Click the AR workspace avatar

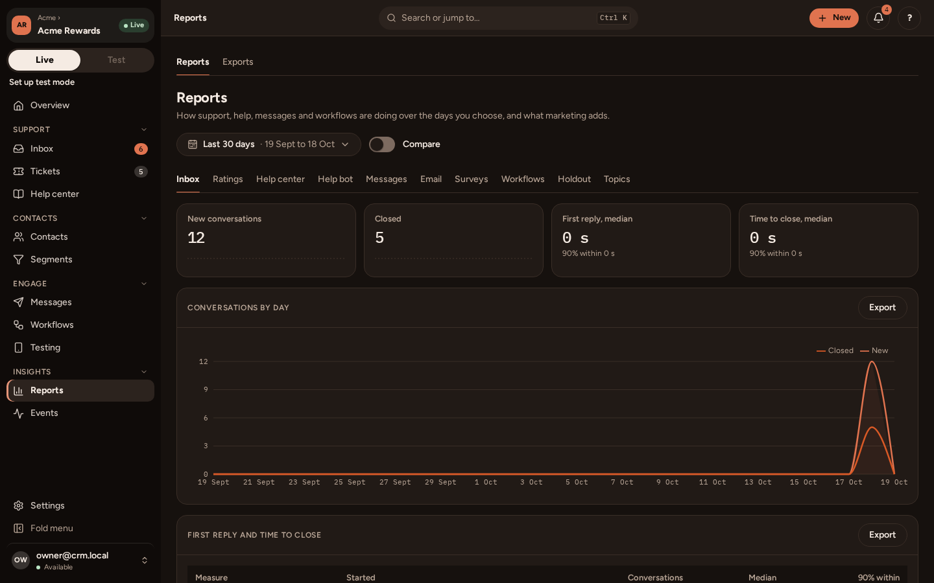pyautogui.click(x=21, y=25)
